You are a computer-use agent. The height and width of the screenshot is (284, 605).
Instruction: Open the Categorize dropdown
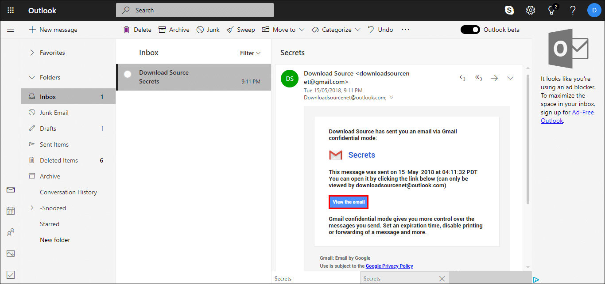[336, 30]
